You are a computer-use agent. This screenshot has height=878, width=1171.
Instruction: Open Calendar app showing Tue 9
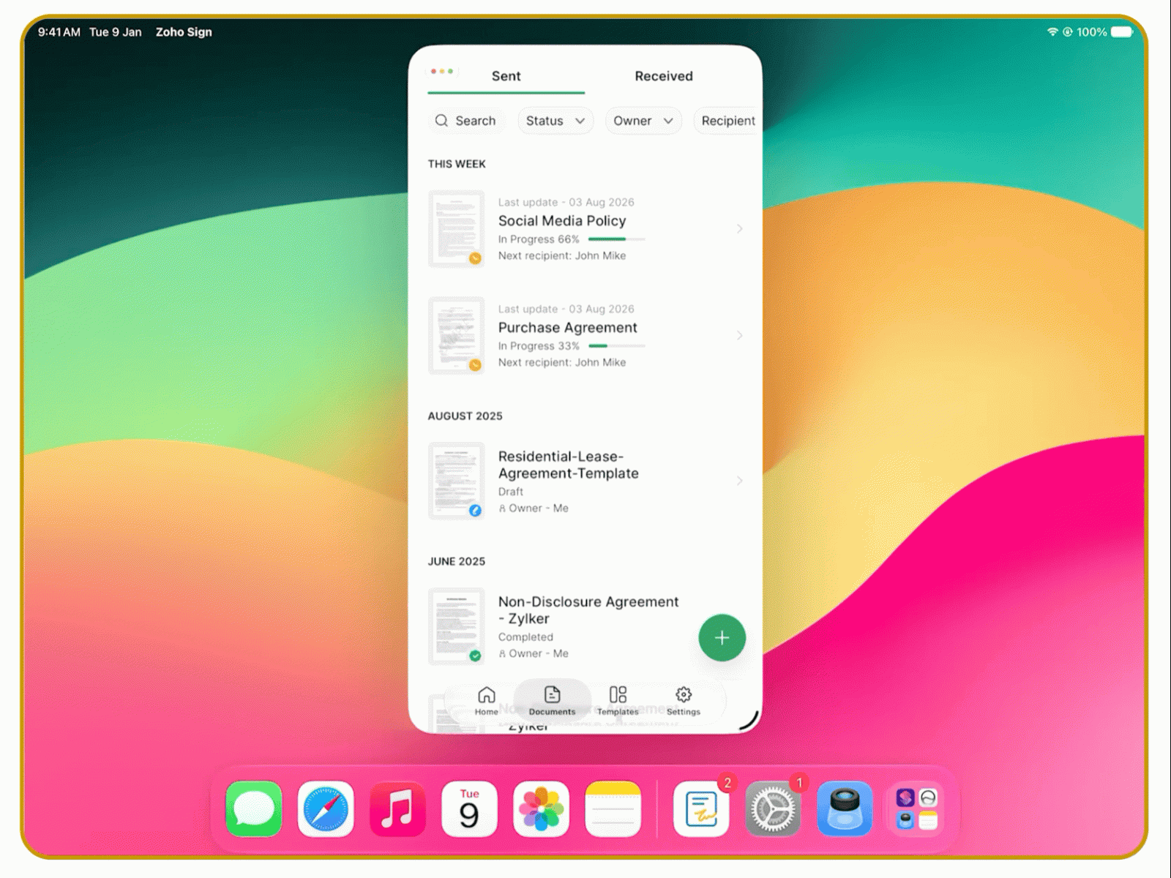469,809
